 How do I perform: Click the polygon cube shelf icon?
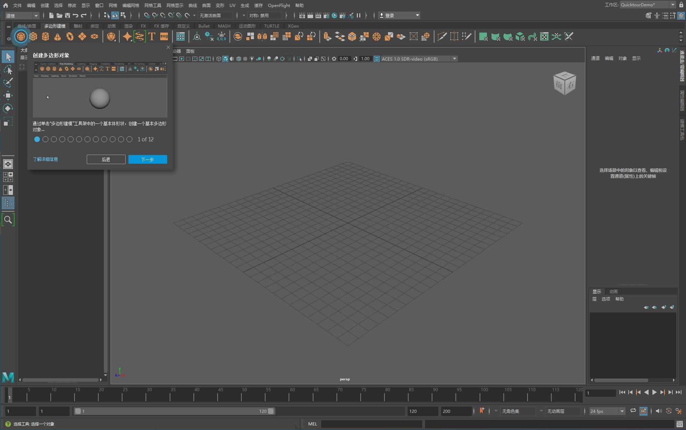pyautogui.click(x=33, y=36)
